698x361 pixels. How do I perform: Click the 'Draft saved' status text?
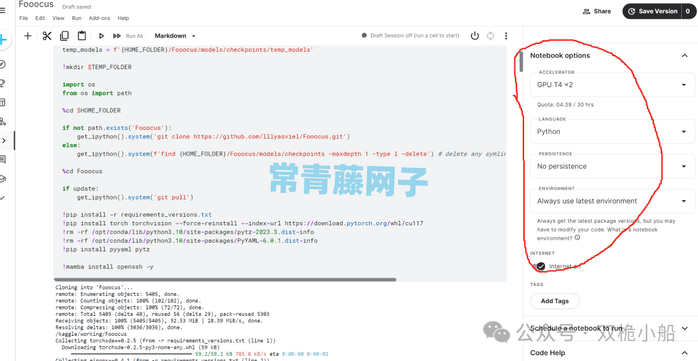(76, 7)
